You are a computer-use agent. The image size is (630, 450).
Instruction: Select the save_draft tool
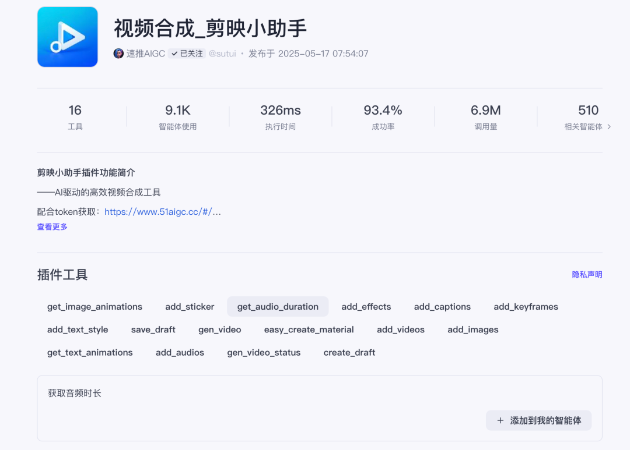click(153, 329)
